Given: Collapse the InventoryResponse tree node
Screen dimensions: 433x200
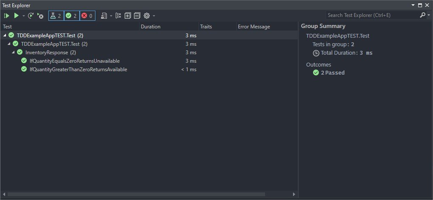Looking at the screenshot, I should click(13, 53).
